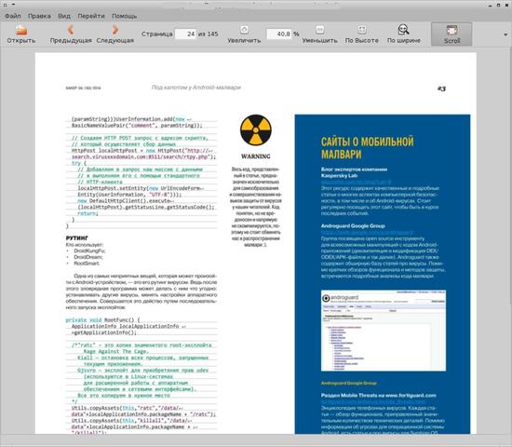Viewport: 512px width, 447px height.
Task: Click the DroidKungFu list item
Action: 89,251
